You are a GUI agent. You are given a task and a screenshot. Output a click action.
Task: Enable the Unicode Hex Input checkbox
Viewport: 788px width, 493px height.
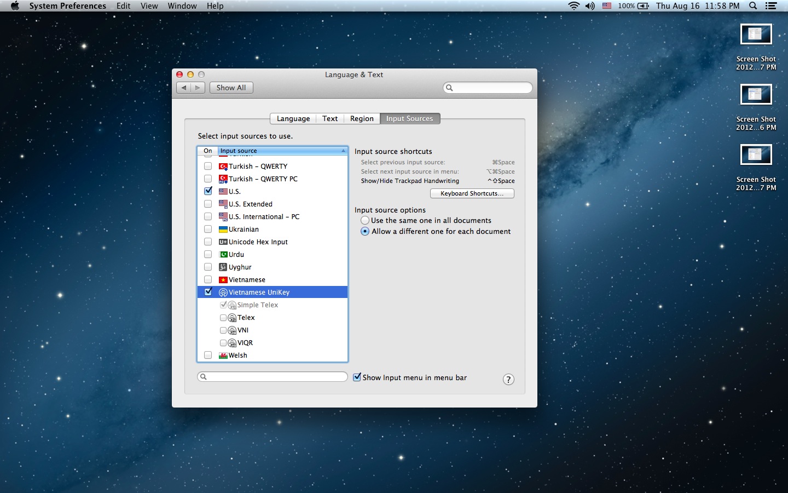click(x=208, y=242)
